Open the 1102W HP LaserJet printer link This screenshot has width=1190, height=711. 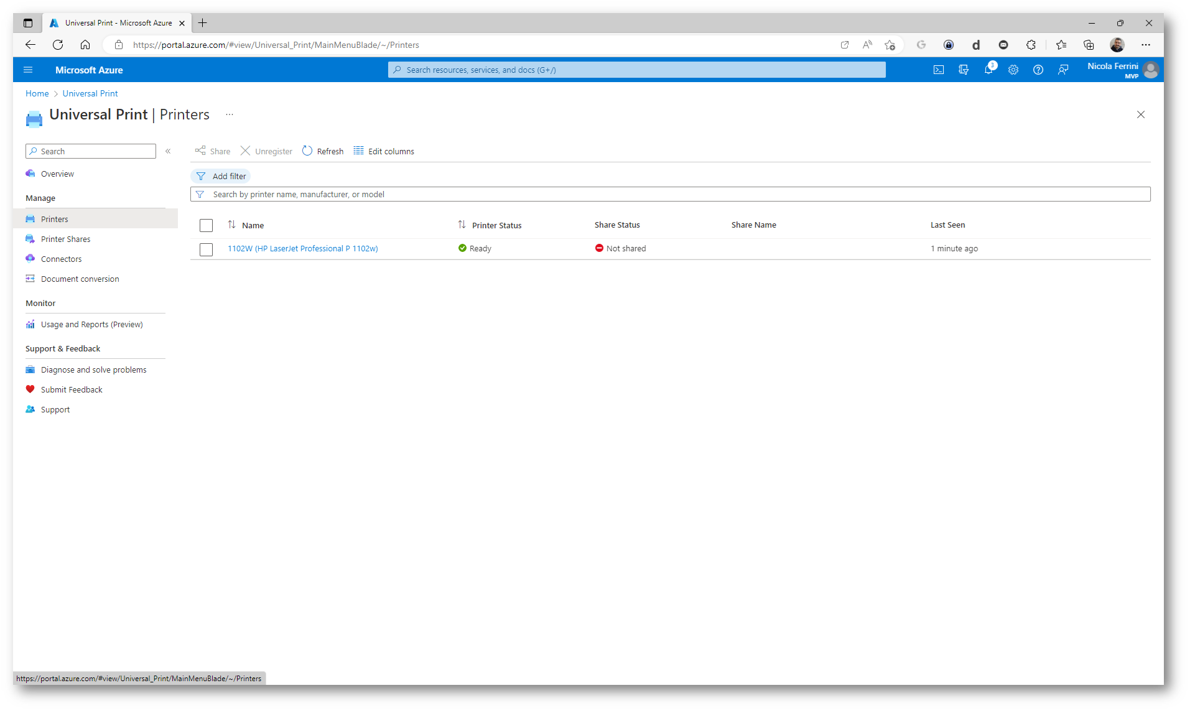302,248
